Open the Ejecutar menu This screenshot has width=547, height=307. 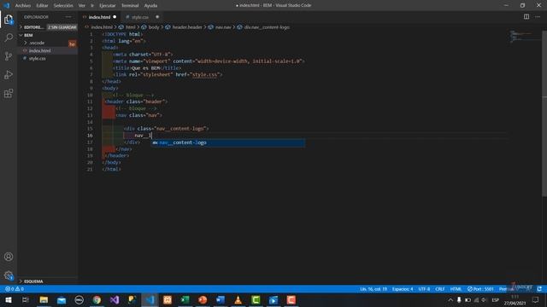pyautogui.click(x=108, y=5)
